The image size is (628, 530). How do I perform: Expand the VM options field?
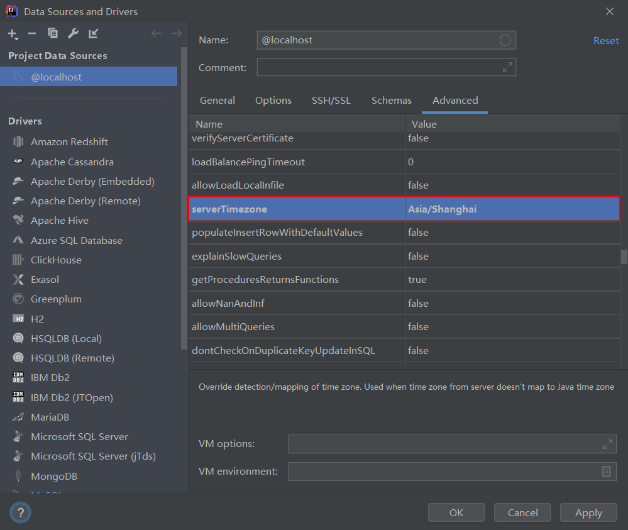pyautogui.click(x=607, y=444)
